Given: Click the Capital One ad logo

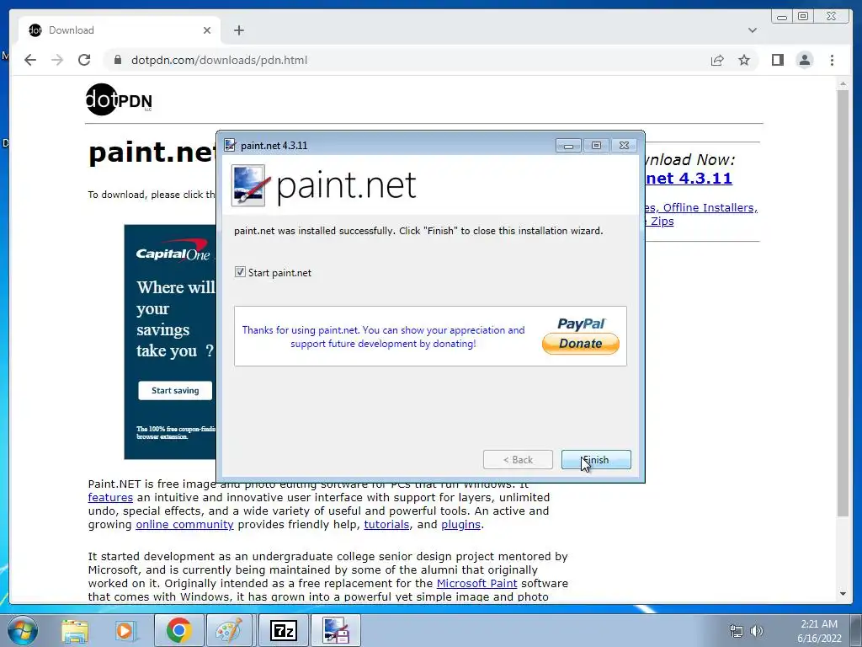Looking at the screenshot, I should [x=173, y=251].
